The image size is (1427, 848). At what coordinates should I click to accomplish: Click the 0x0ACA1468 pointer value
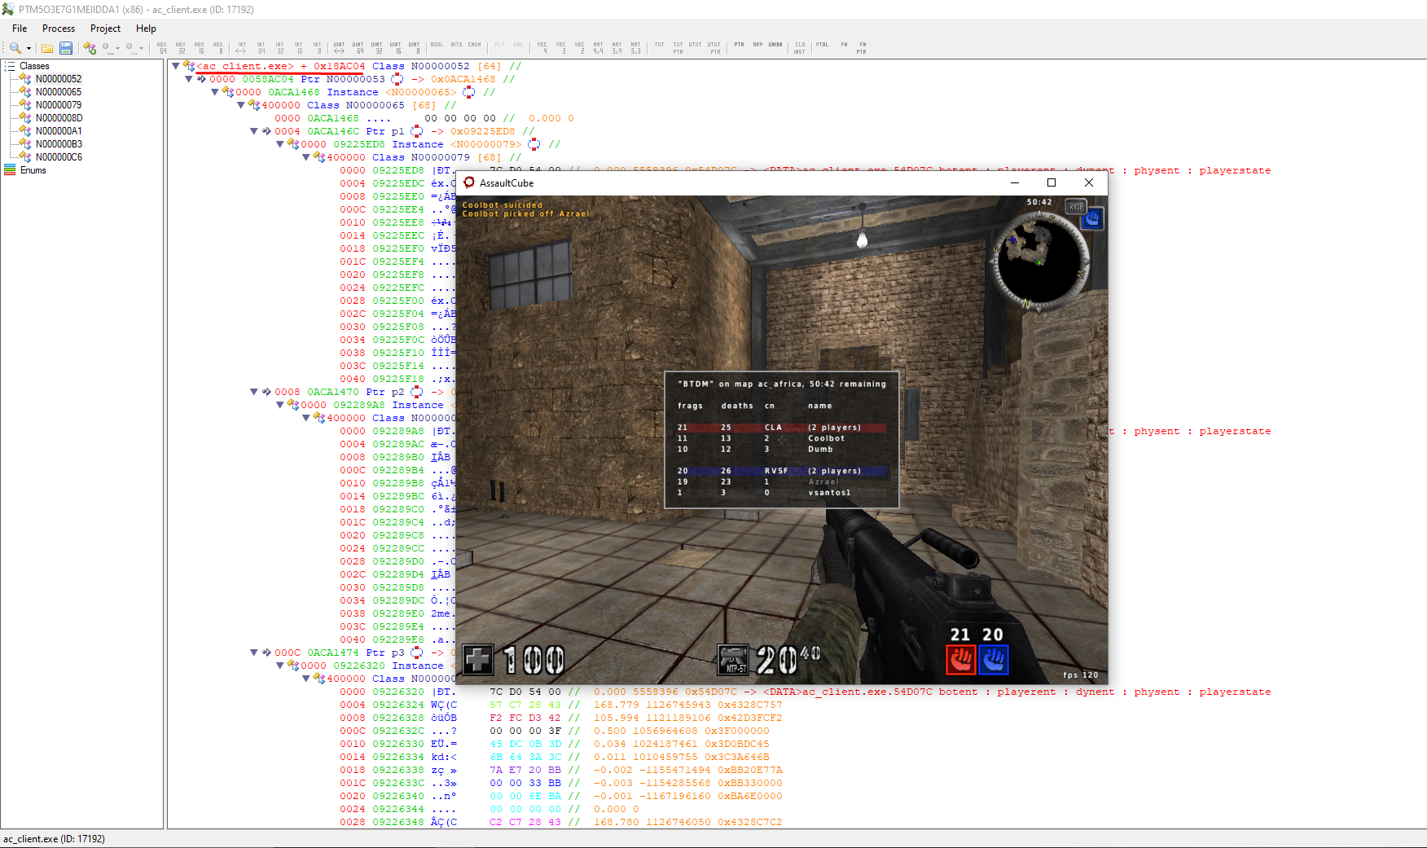(x=463, y=79)
